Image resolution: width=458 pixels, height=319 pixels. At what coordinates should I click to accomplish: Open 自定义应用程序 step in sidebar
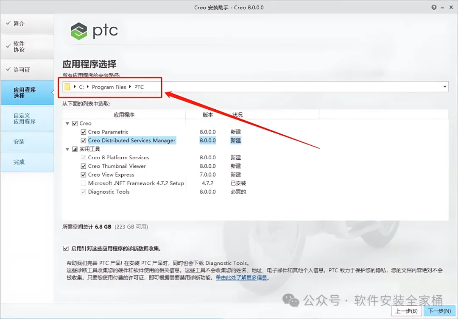tap(27, 119)
